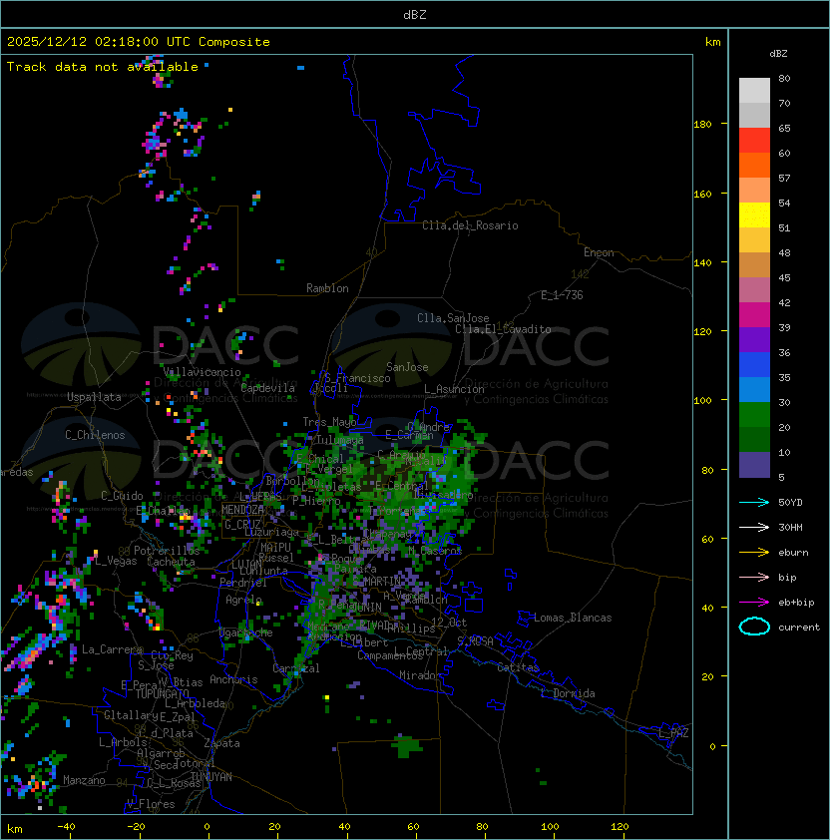Click the 'Potrerillos' map label
This screenshot has height=840, width=830.
coord(167,551)
